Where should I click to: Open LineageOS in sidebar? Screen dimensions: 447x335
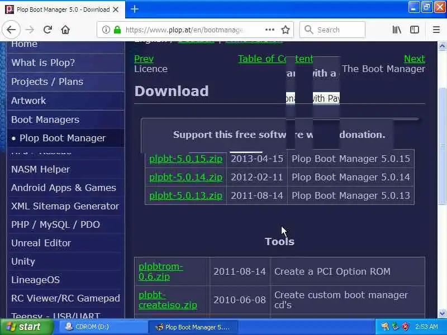[x=65, y=280]
